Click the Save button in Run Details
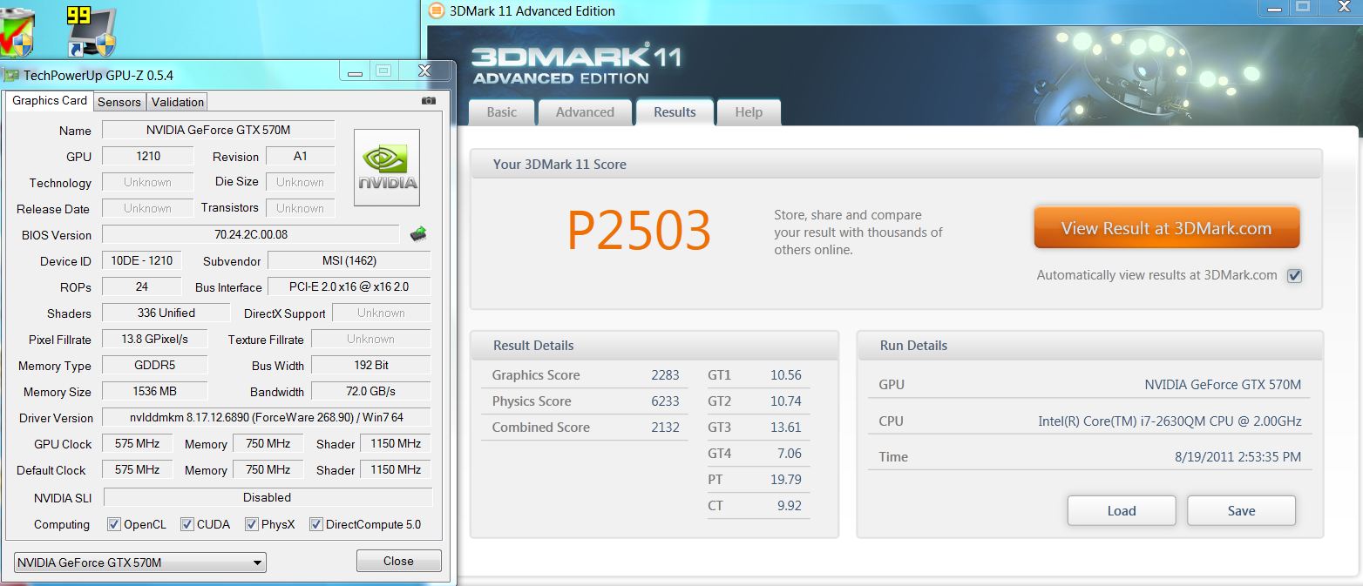This screenshot has height=586, width=1363. [1241, 511]
